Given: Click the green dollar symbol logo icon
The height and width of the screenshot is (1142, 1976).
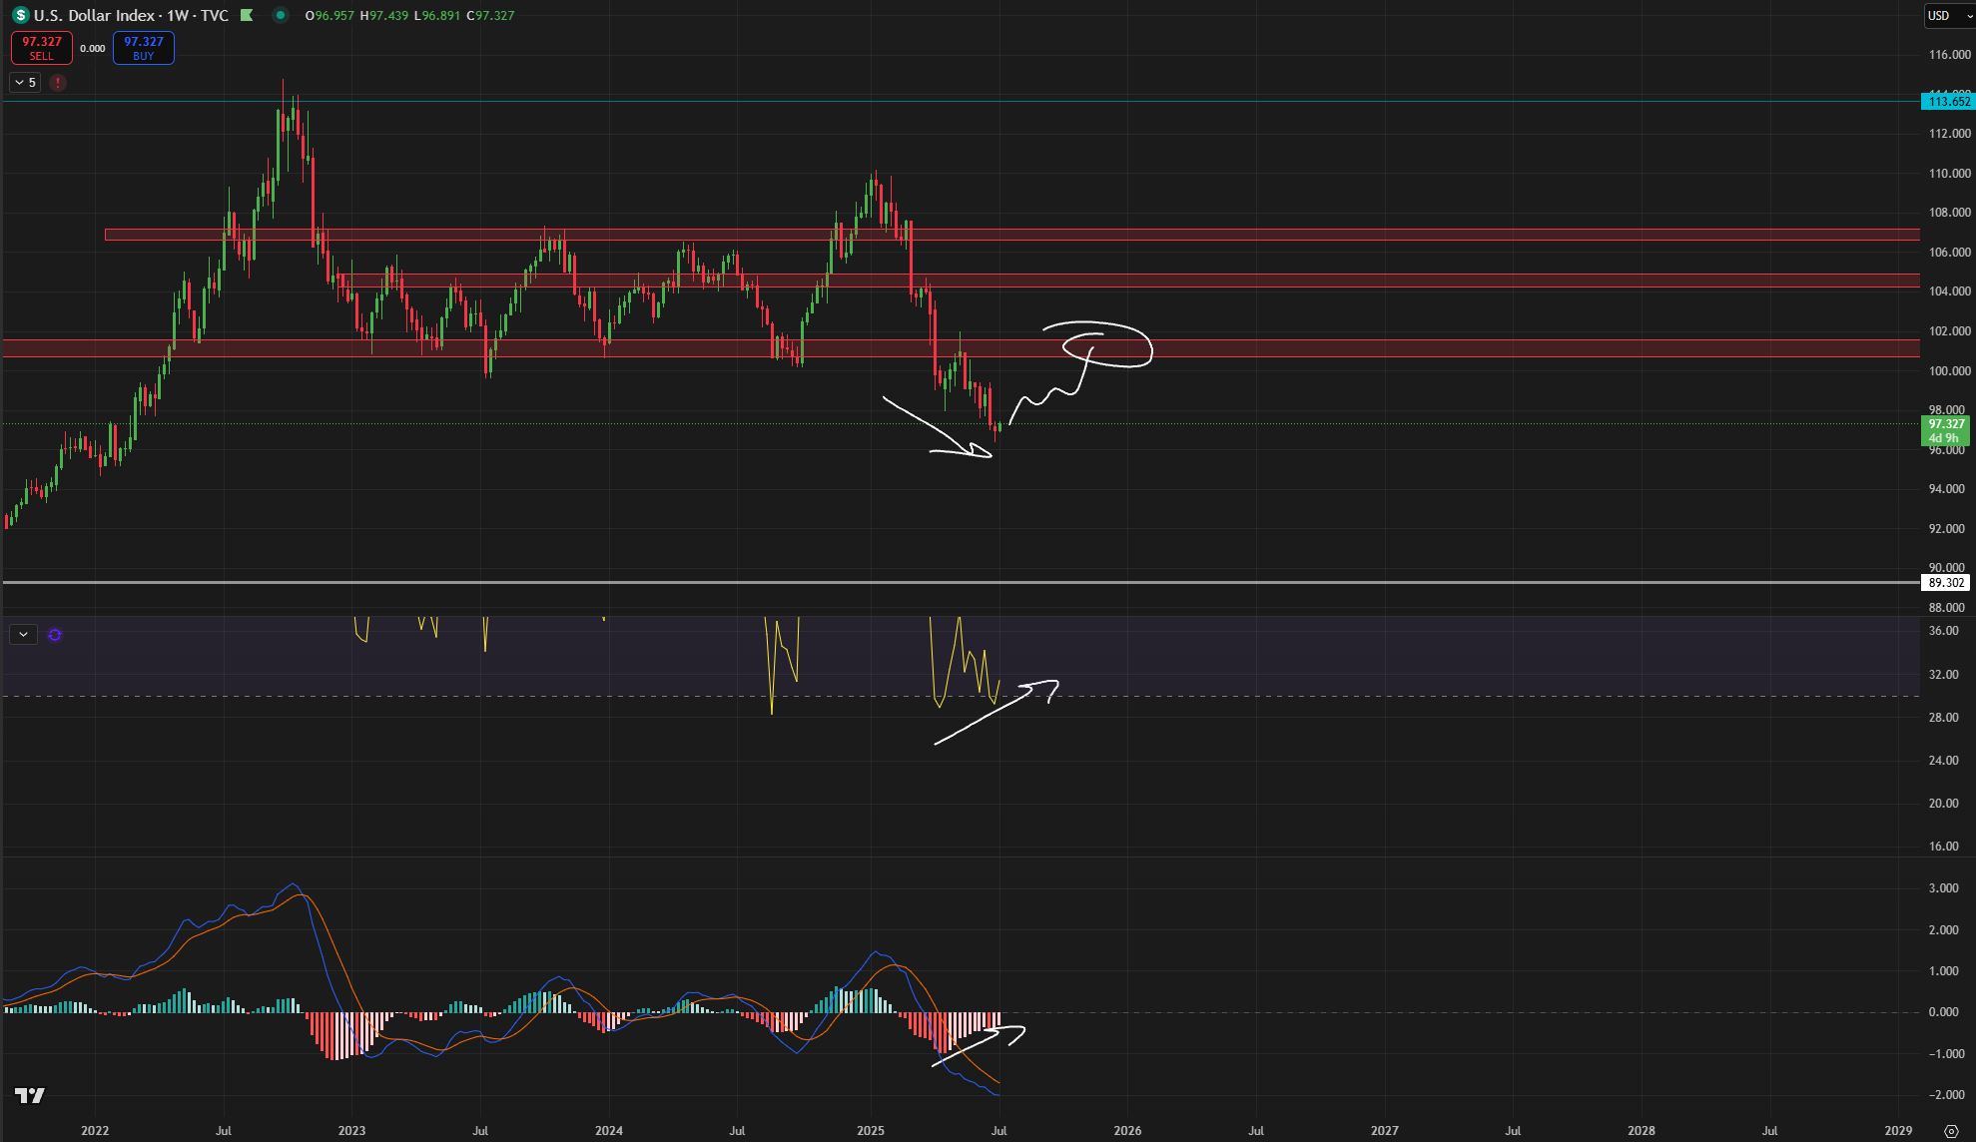Looking at the screenshot, I should pos(20,15).
